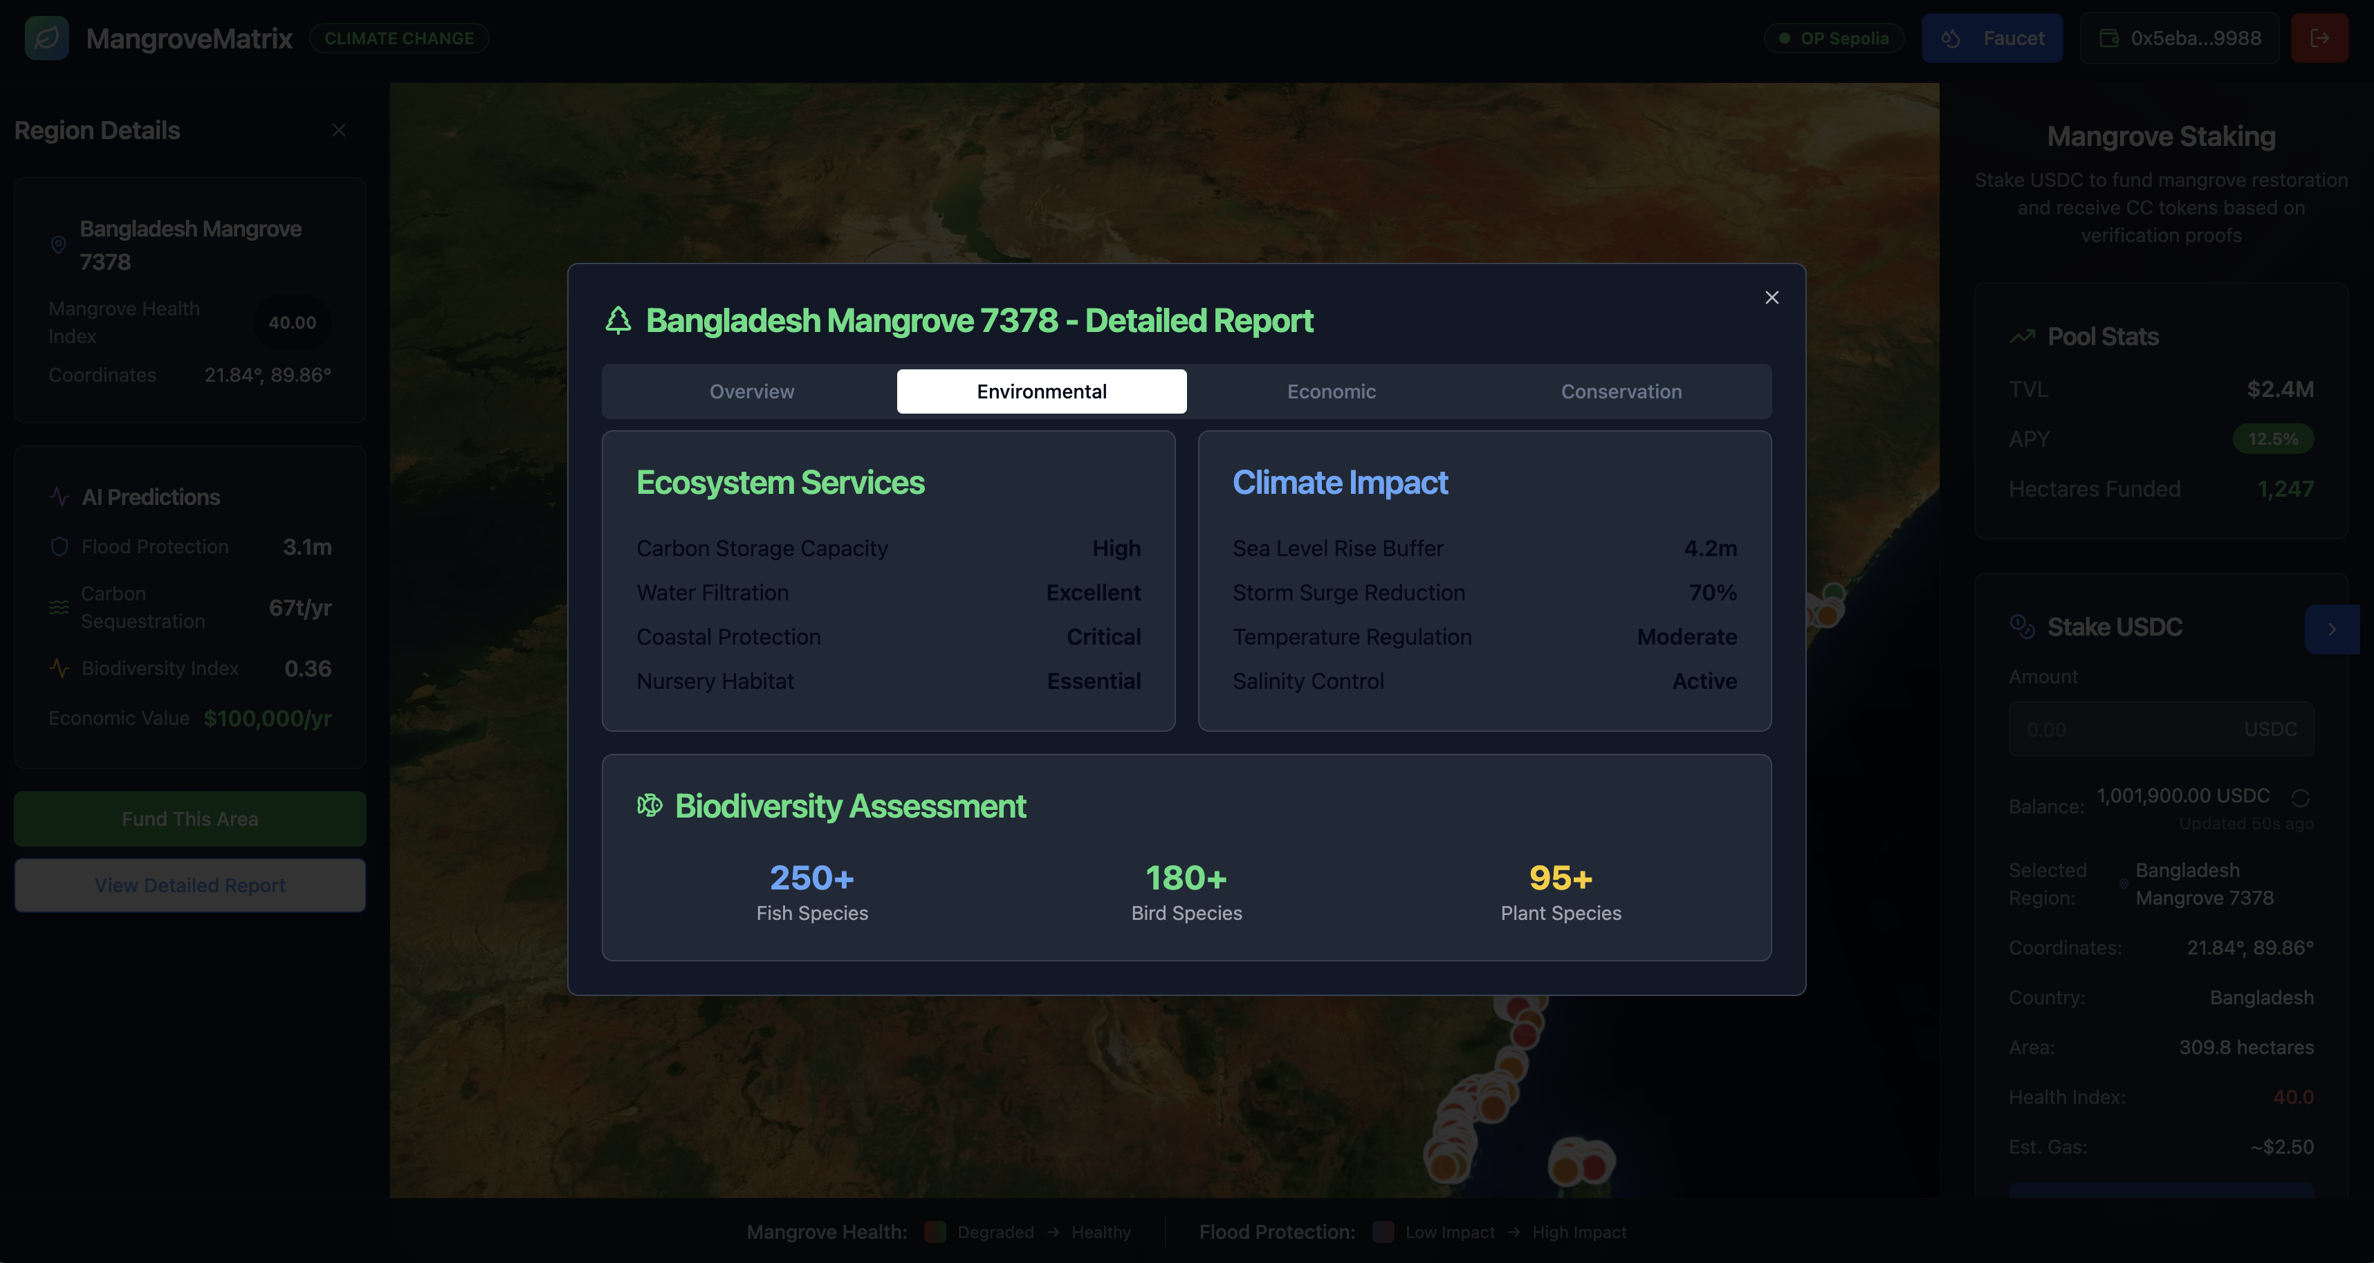Click the Pool Stats trend icon

tap(2022, 336)
